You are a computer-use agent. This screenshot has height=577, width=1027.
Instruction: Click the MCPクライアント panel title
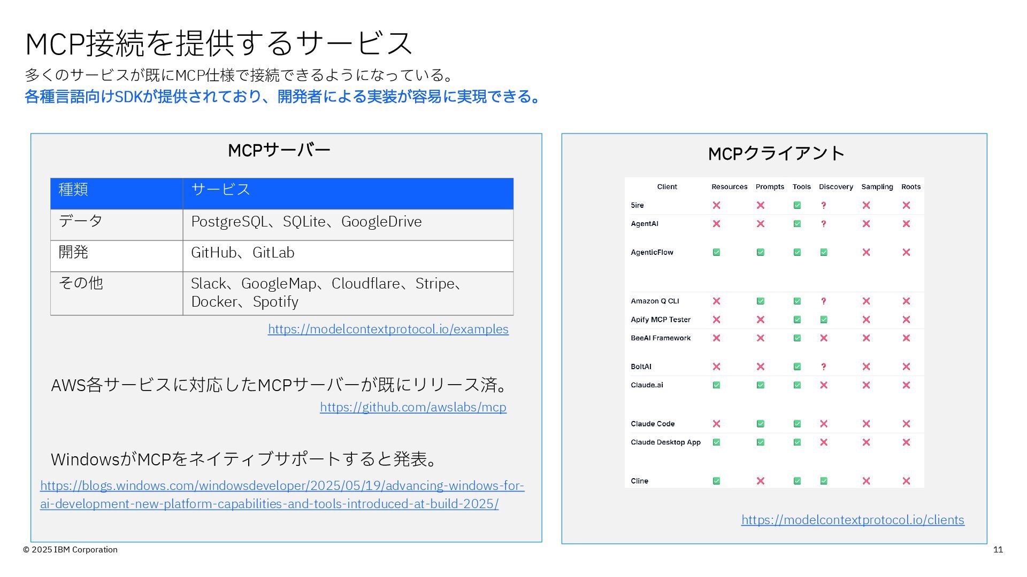[x=776, y=154]
